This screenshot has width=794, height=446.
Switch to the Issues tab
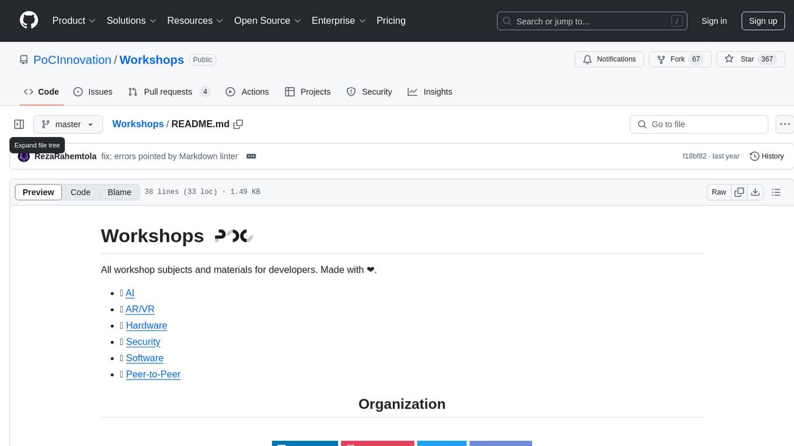coord(93,92)
